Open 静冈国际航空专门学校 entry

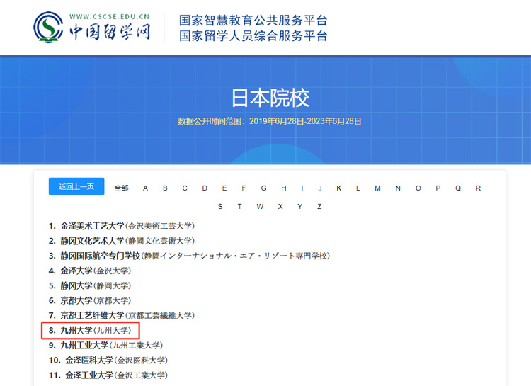coord(189,256)
